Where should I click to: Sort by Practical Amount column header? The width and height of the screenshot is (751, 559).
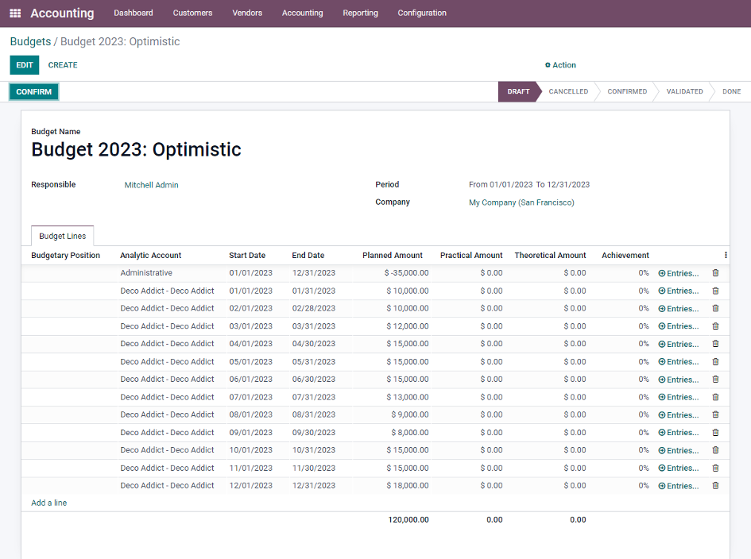coord(471,255)
